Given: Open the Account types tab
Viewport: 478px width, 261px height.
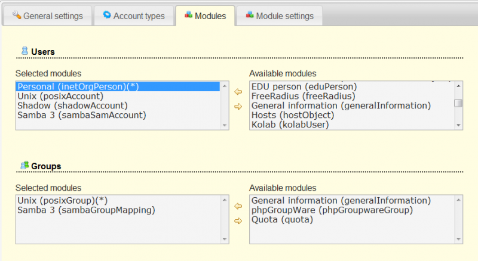Looking at the screenshot, I should (x=134, y=15).
